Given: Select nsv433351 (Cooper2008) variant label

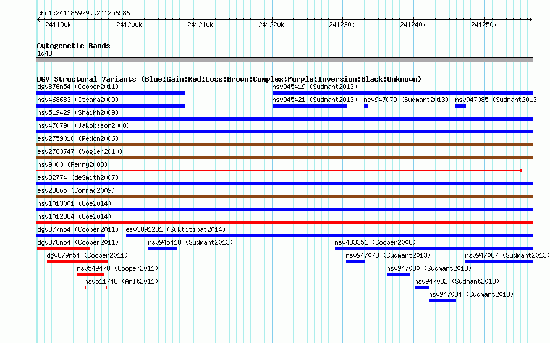Looking at the screenshot, I should tap(375, 242).
